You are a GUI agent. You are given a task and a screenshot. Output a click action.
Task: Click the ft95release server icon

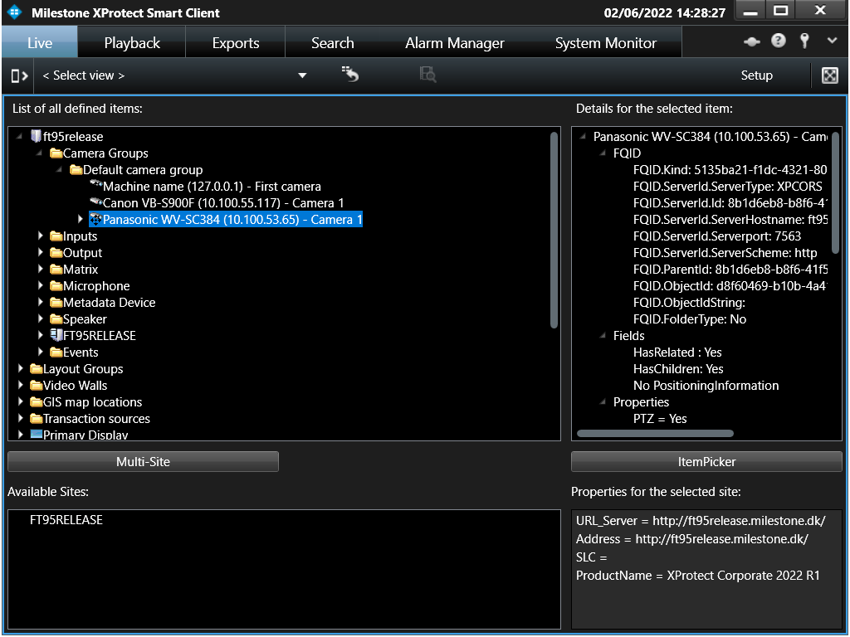click(x=36, y=136)
